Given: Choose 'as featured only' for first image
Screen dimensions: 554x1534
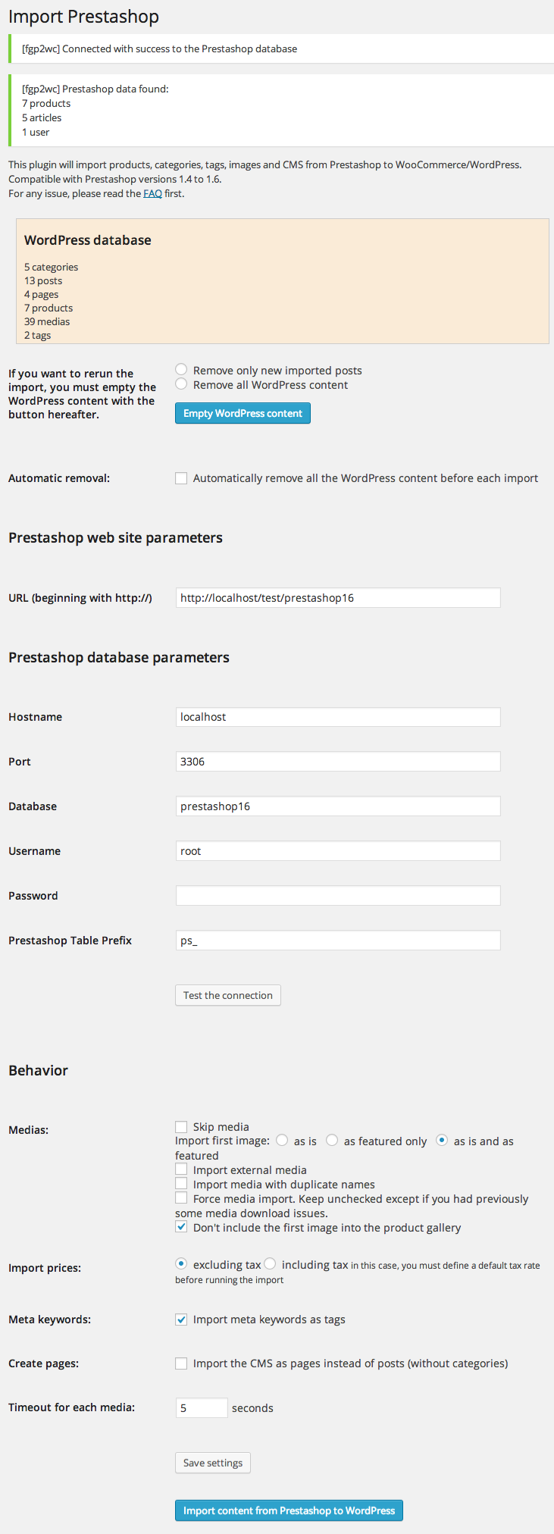Looking at the screenshot, I should pos(332,1141).
